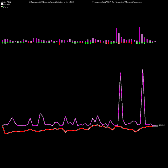Click the green-red Price legend swatch
The height and width of the screenshot is (168, 168).
pos(2,7)
